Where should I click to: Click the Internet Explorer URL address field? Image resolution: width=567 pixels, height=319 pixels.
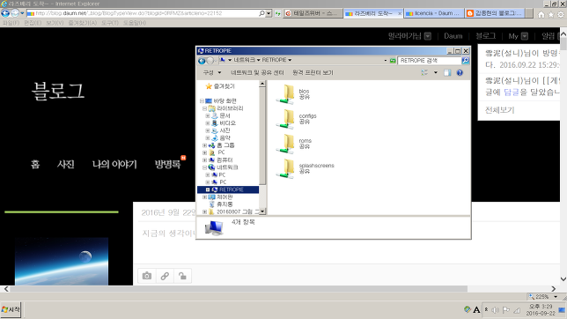click(143, 13)
